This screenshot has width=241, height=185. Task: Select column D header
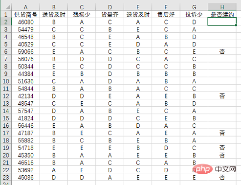pyautogui.click(x=110, y=7)
